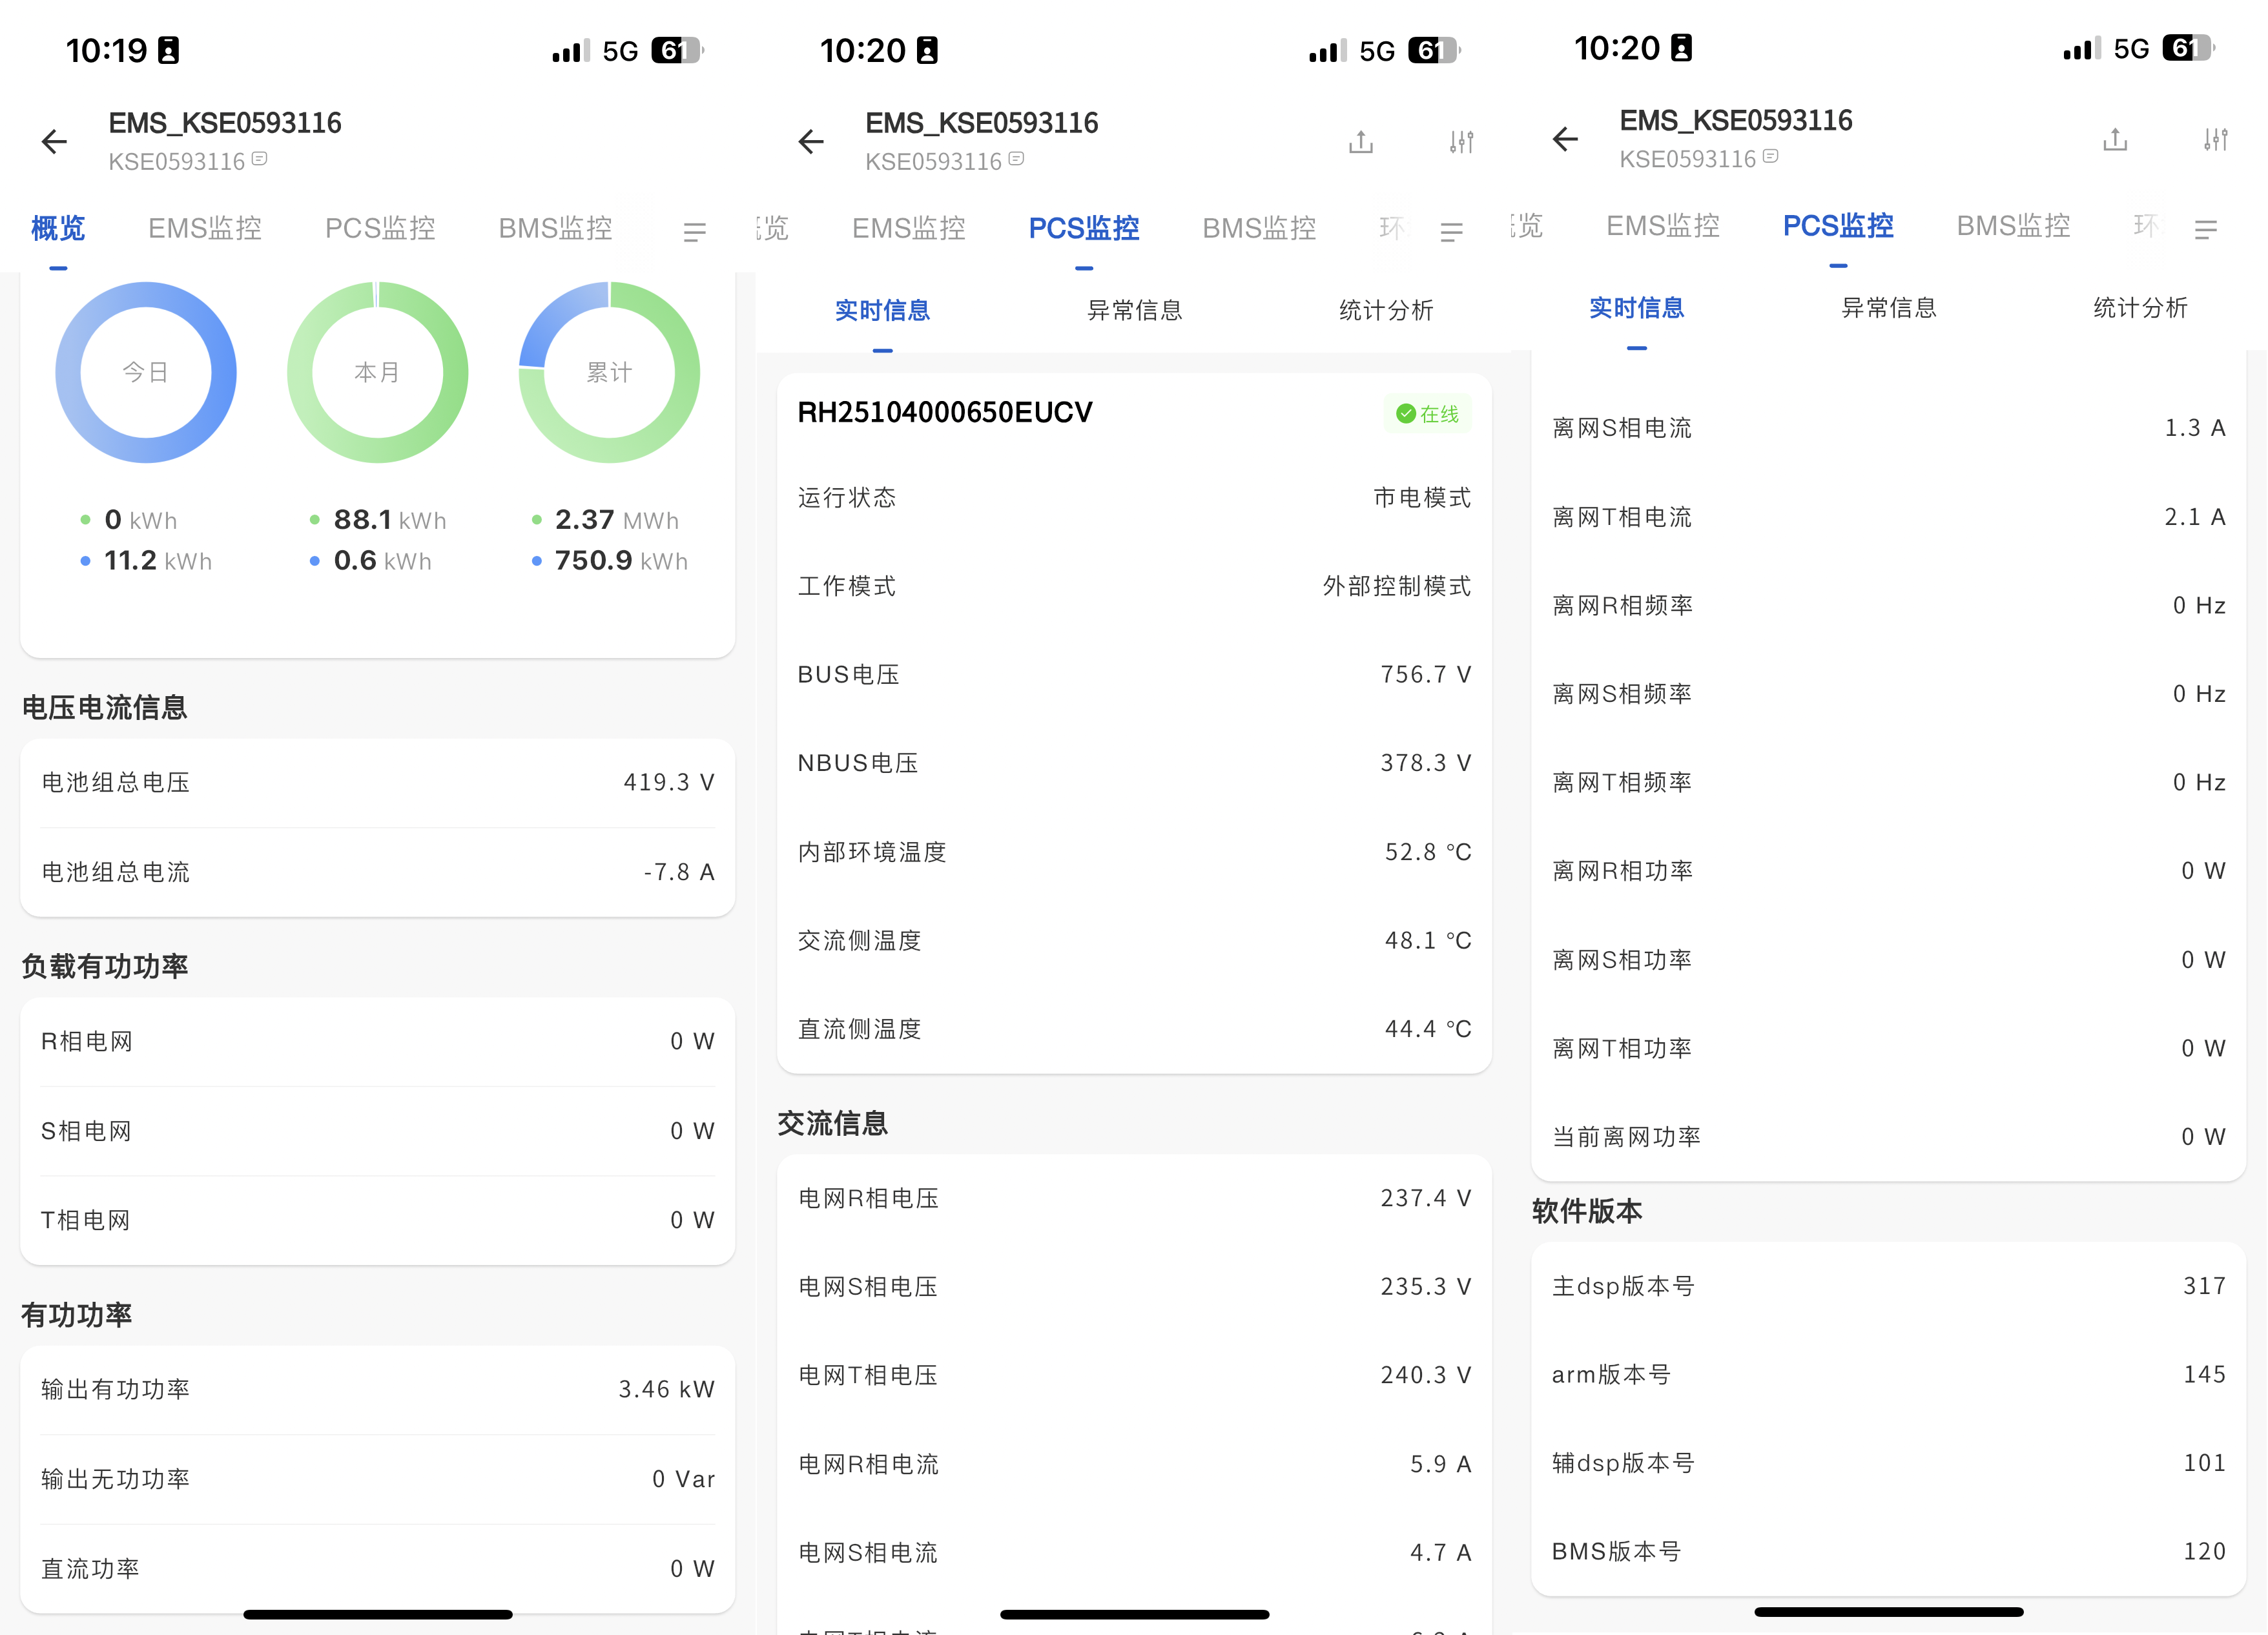Select the 统计分析 sub-tab on the rightmost screen
The image size is (2268, 1635).
pyautogui.click(x=2140, y=308)
